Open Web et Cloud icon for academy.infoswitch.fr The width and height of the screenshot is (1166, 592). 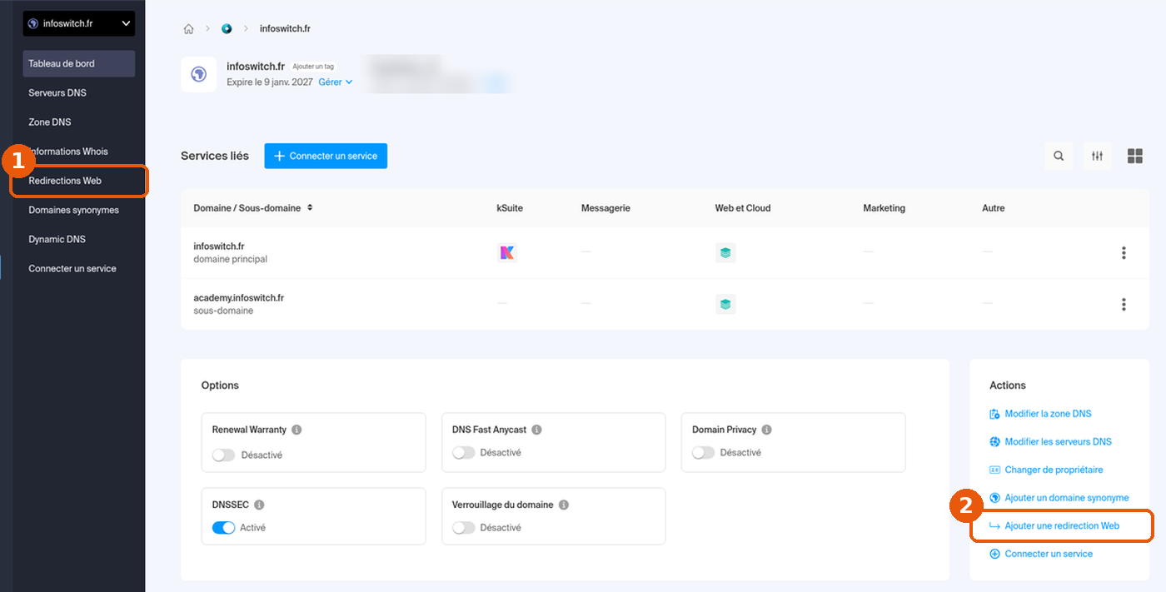pos(725,304)
